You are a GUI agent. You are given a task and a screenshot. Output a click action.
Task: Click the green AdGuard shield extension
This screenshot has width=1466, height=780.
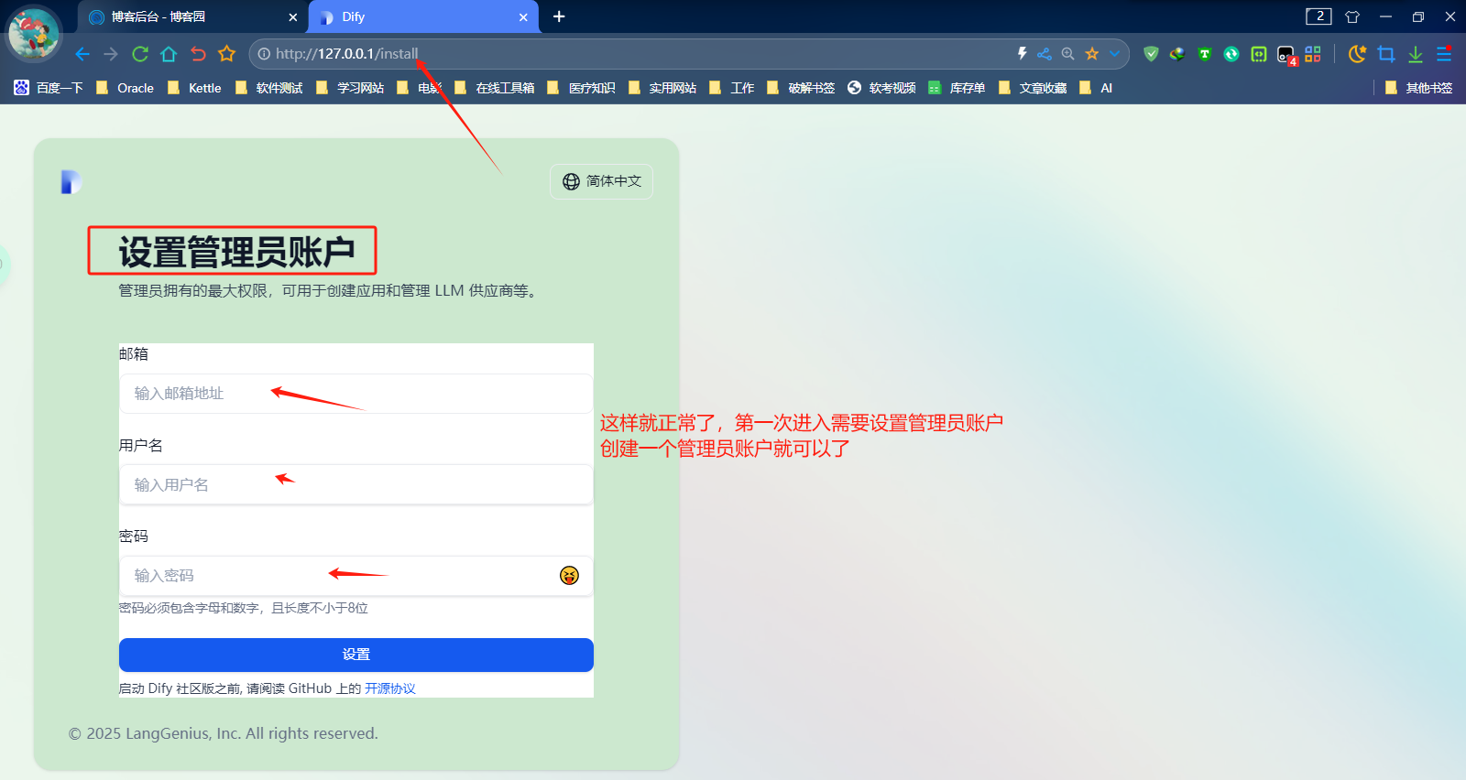pyautogui.click(x=1152, y=54)
